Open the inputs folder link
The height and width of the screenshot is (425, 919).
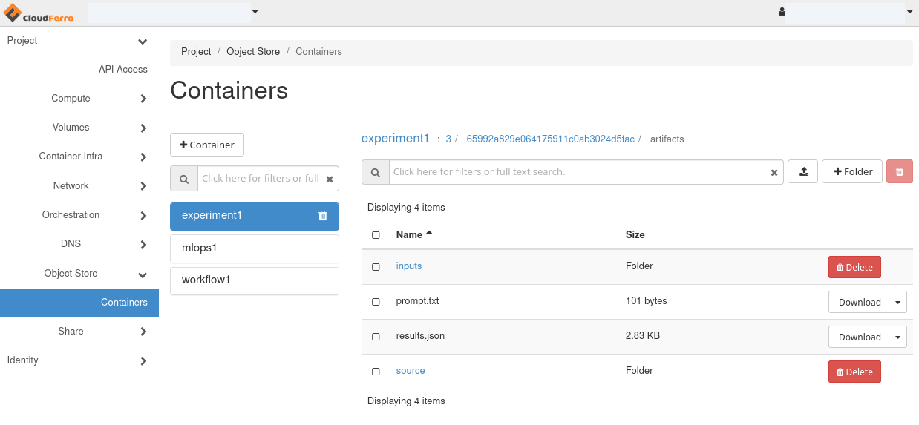click(409, 266)
